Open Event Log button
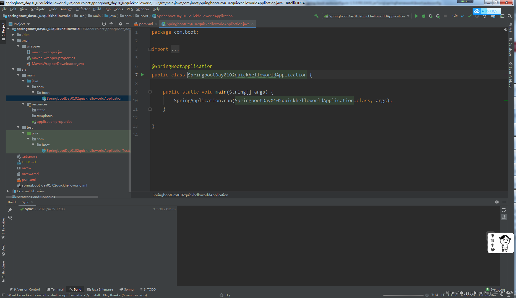This screenshot has width=516, height=298. [x=496, y=289]
